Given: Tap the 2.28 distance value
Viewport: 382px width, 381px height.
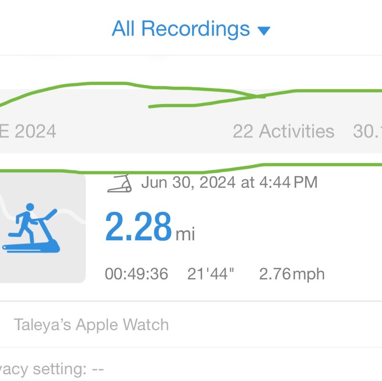Looking at the screenshot, I should 138,227.
